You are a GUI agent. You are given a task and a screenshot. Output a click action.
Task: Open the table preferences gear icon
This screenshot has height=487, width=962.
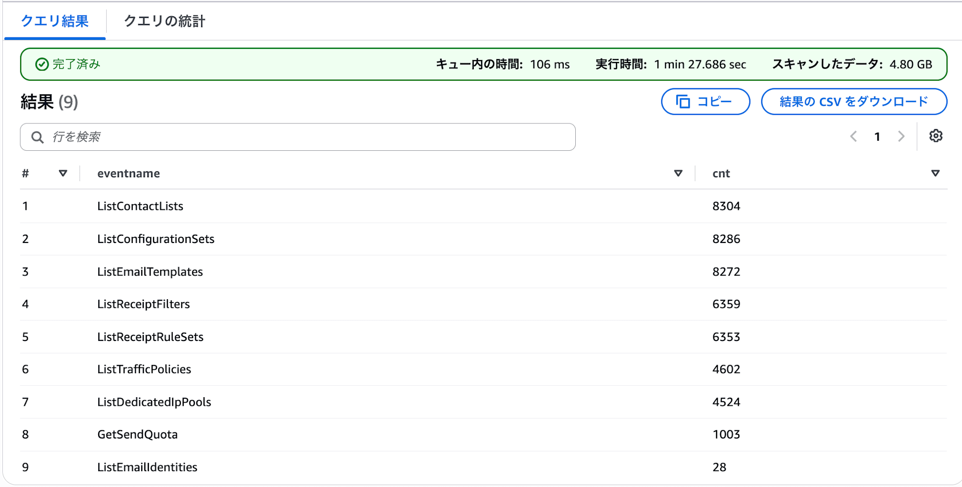[x=936, y=136]
